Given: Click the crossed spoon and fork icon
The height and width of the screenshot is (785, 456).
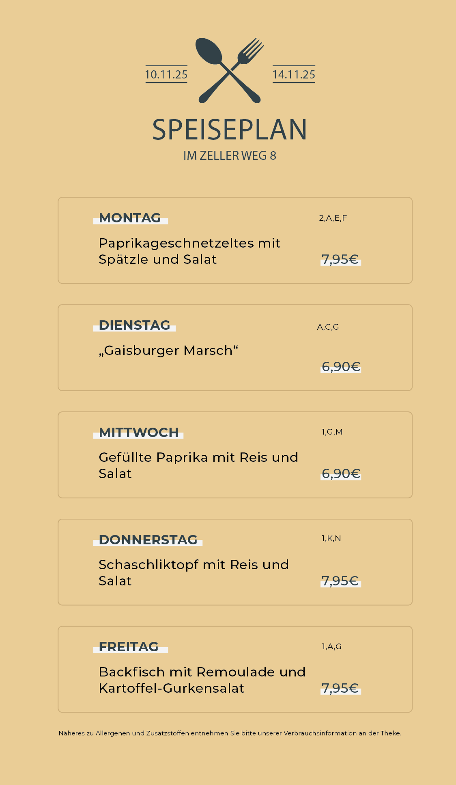Looking at the screenshot, I should point(230,70).
